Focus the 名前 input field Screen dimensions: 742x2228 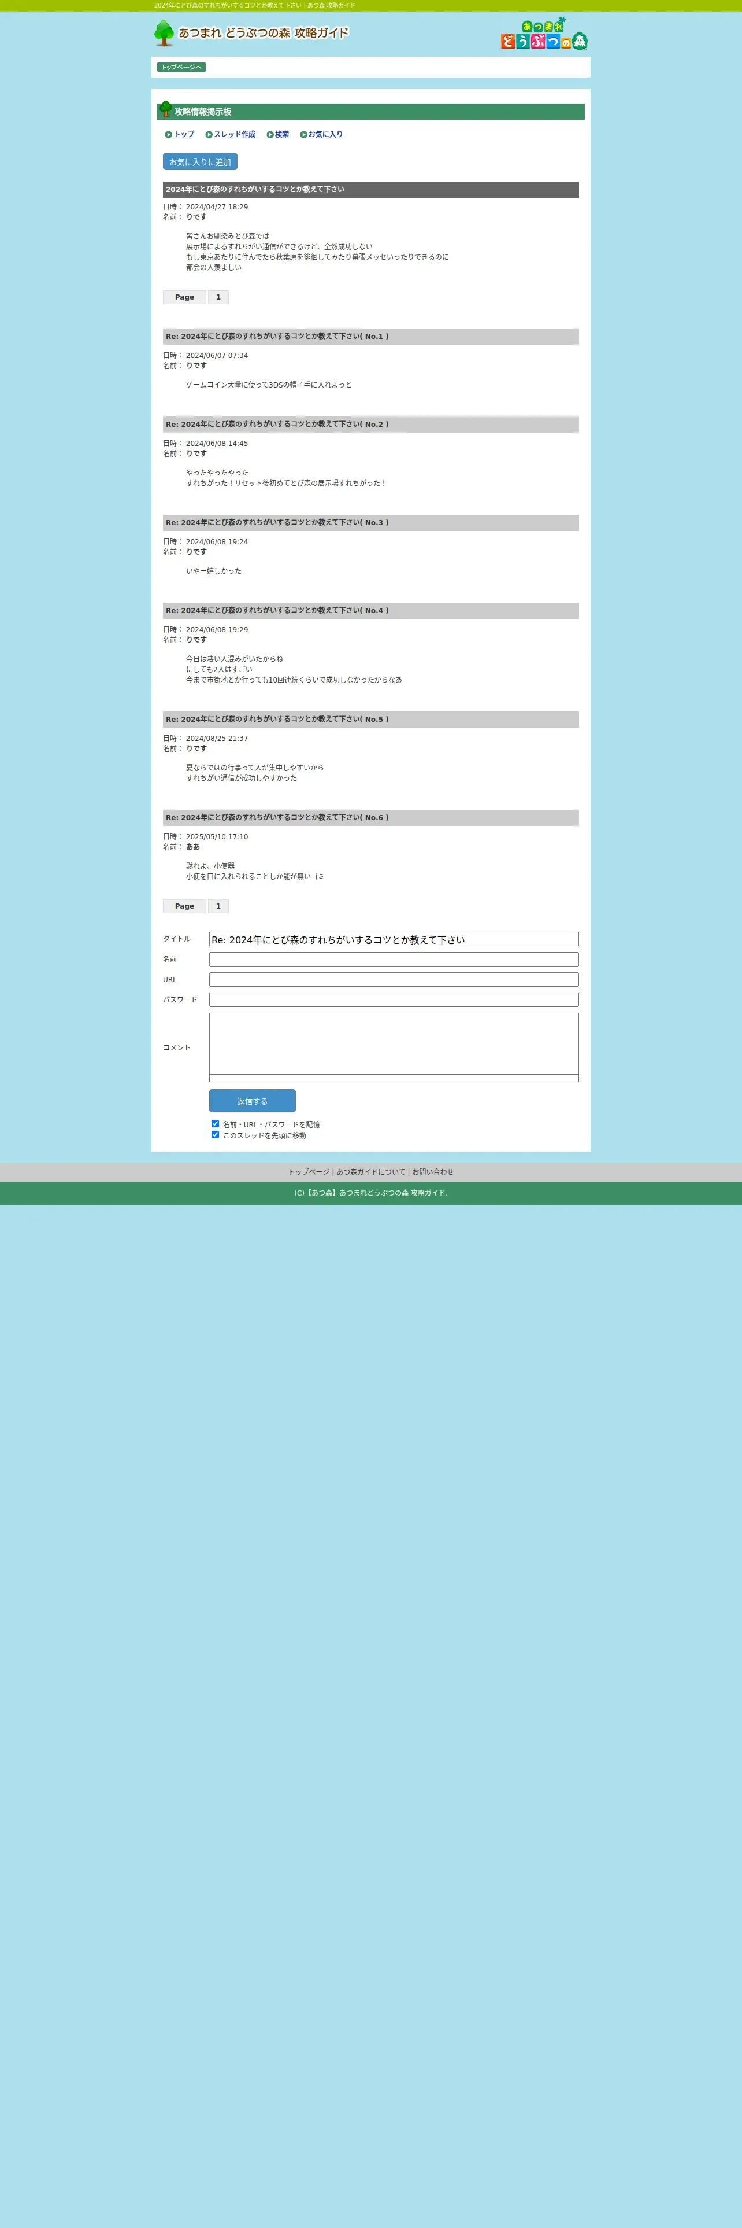tap(394, 959)
